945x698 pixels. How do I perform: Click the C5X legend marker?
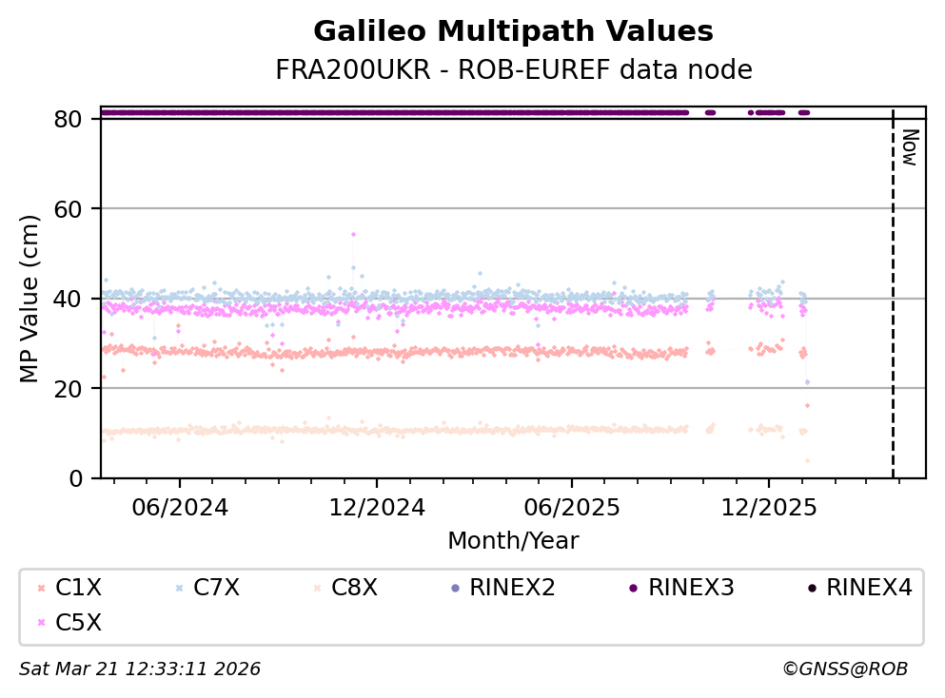coord(40,623)
